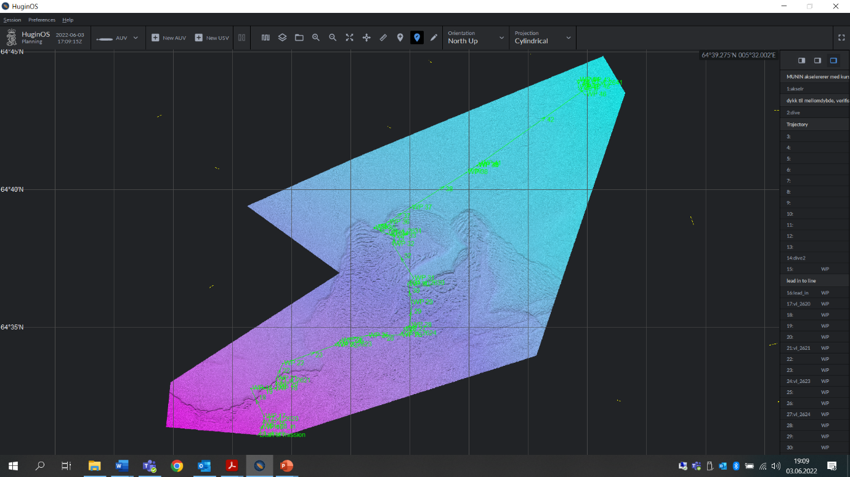Open the volume slider from the system tray
850x477 pixels.
pyautogui.click(x=775, y=466)
